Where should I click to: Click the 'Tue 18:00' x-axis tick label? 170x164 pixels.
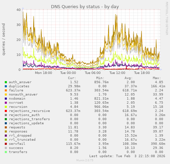[142, 73]
